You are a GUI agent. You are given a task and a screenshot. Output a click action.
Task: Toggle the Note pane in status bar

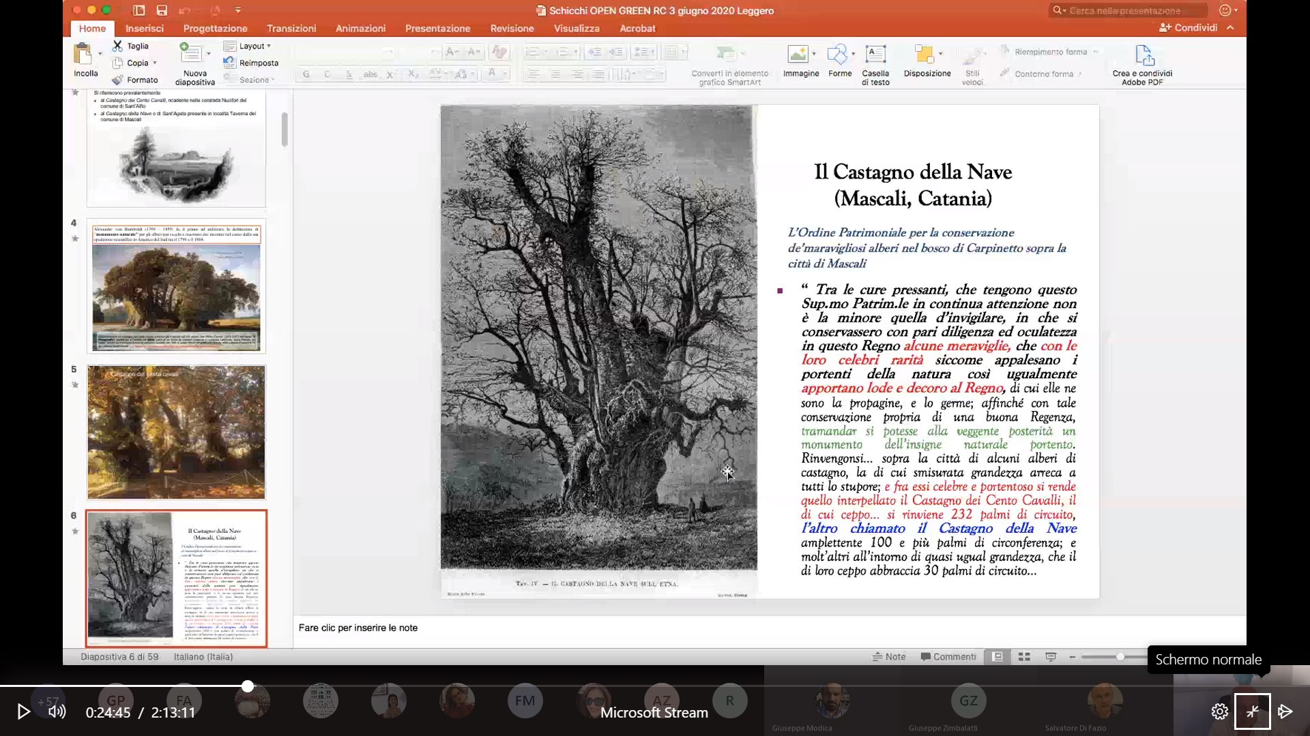pos(889,657)
